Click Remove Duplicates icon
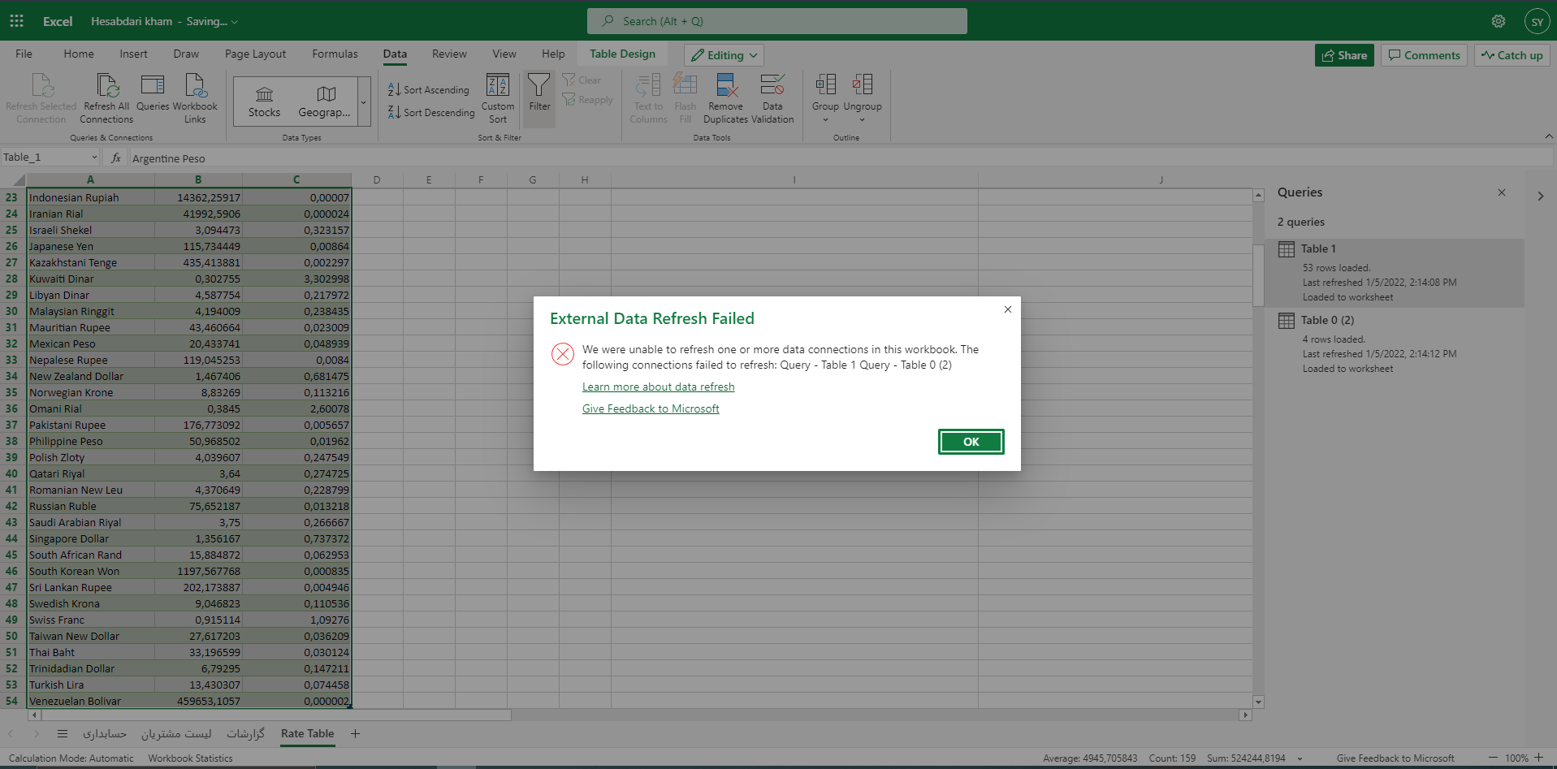Image resolution: width=1557 pixels, height=769 pixels. coord(726,85)
